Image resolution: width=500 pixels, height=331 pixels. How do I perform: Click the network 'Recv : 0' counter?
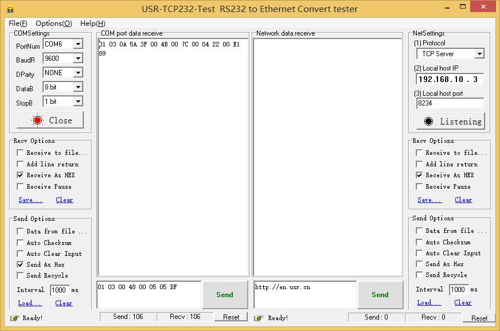[x=433, y=317]
